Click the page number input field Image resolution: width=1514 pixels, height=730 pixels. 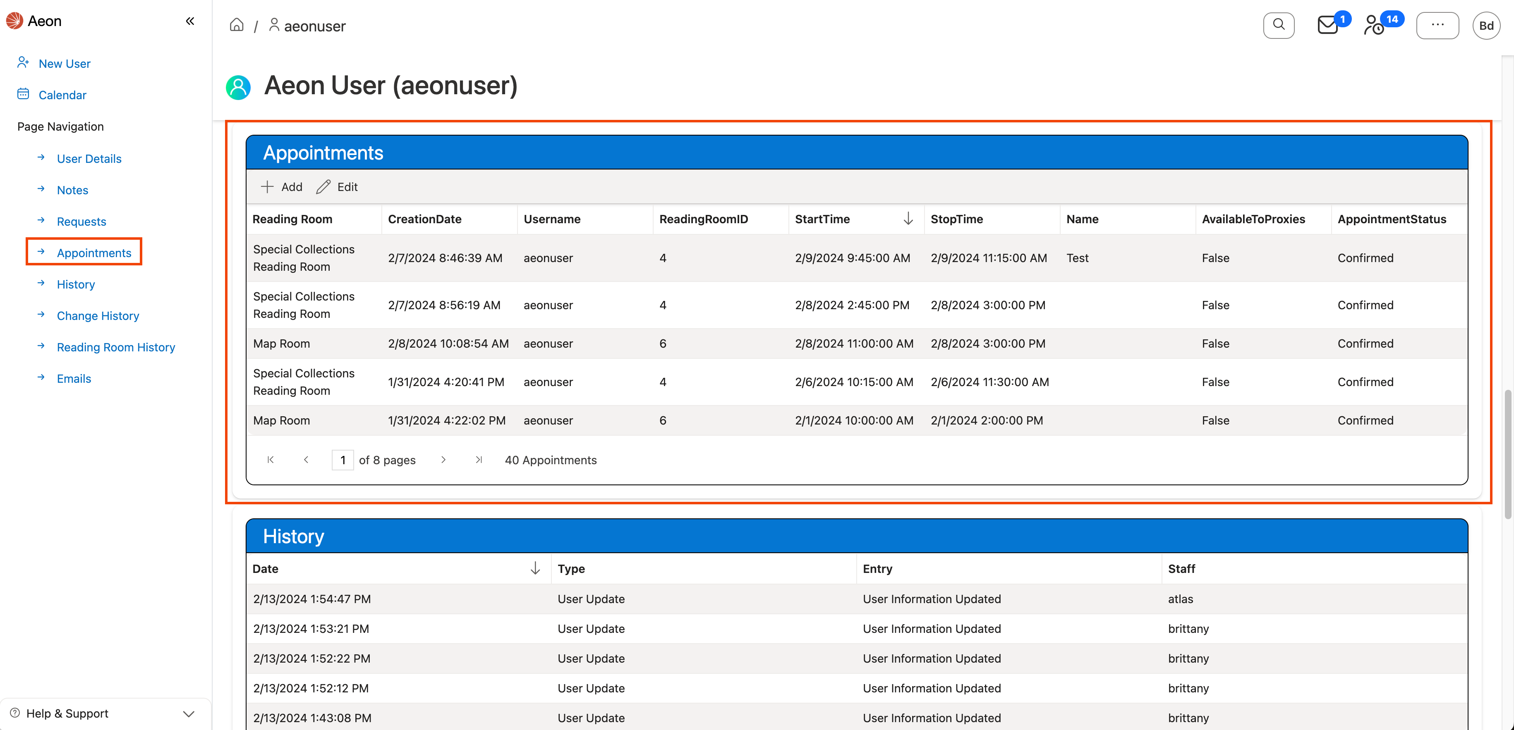click(343, 460)
